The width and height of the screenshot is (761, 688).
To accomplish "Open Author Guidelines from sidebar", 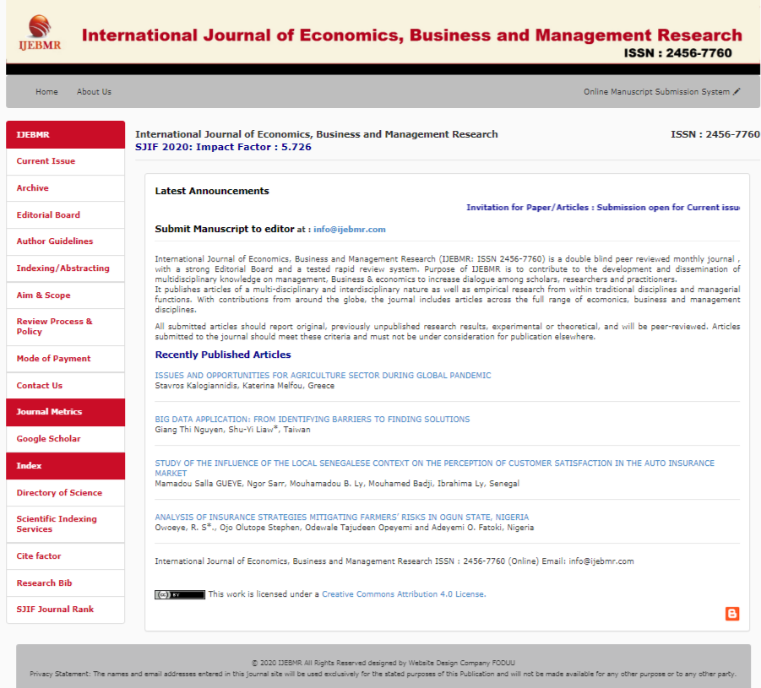I will pos(55,241).
